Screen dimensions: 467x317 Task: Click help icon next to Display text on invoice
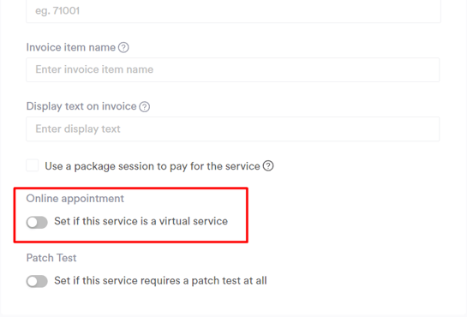pos(145,106)
